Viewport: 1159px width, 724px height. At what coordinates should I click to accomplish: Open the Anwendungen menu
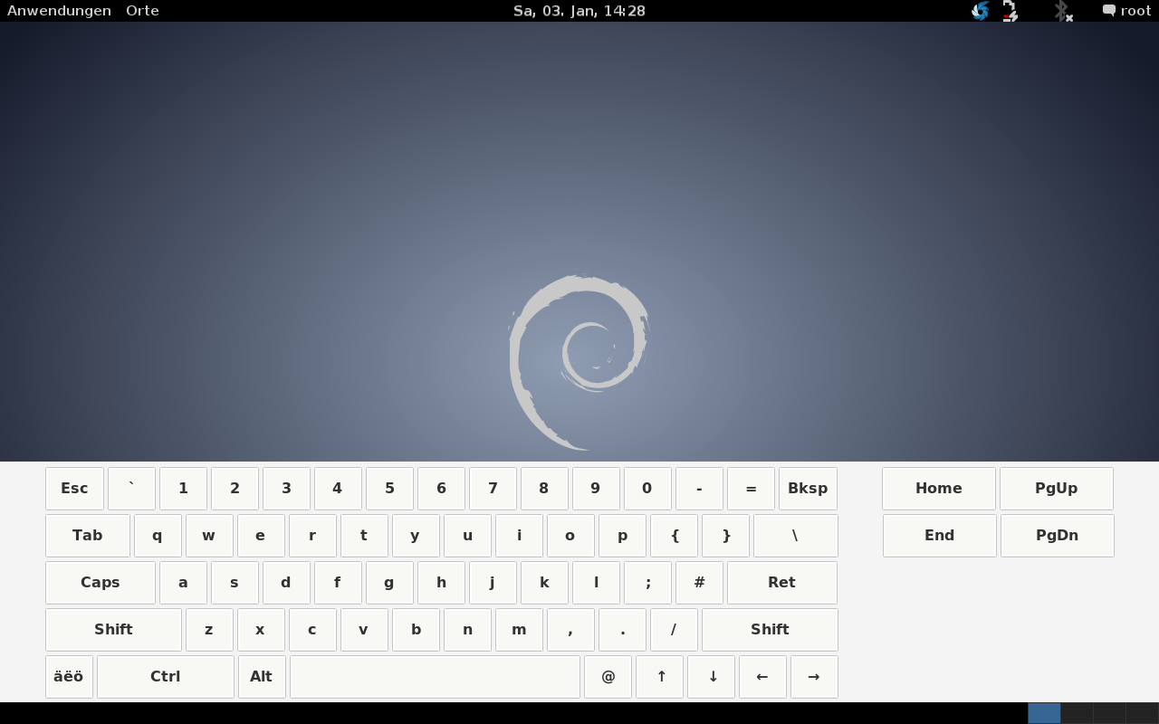(x=59, y=11)
